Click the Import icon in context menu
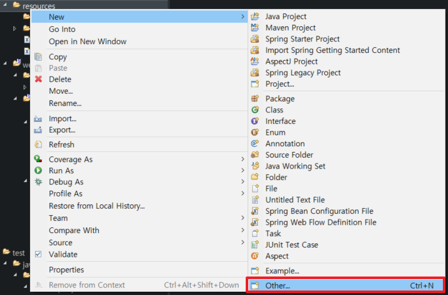The height and width of the screenshot is (295, 448). pos(38,119)
